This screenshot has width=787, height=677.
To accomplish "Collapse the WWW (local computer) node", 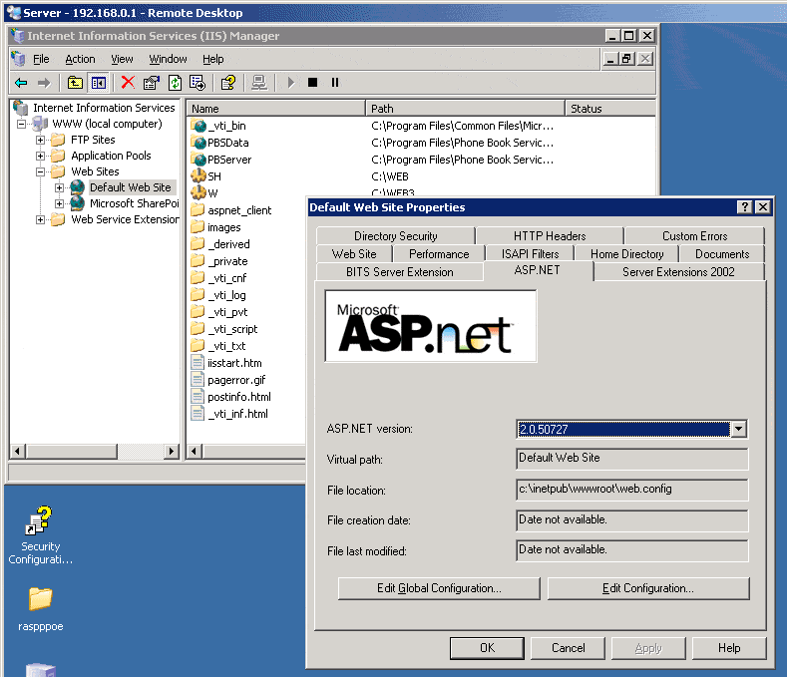I will point(21,124).
